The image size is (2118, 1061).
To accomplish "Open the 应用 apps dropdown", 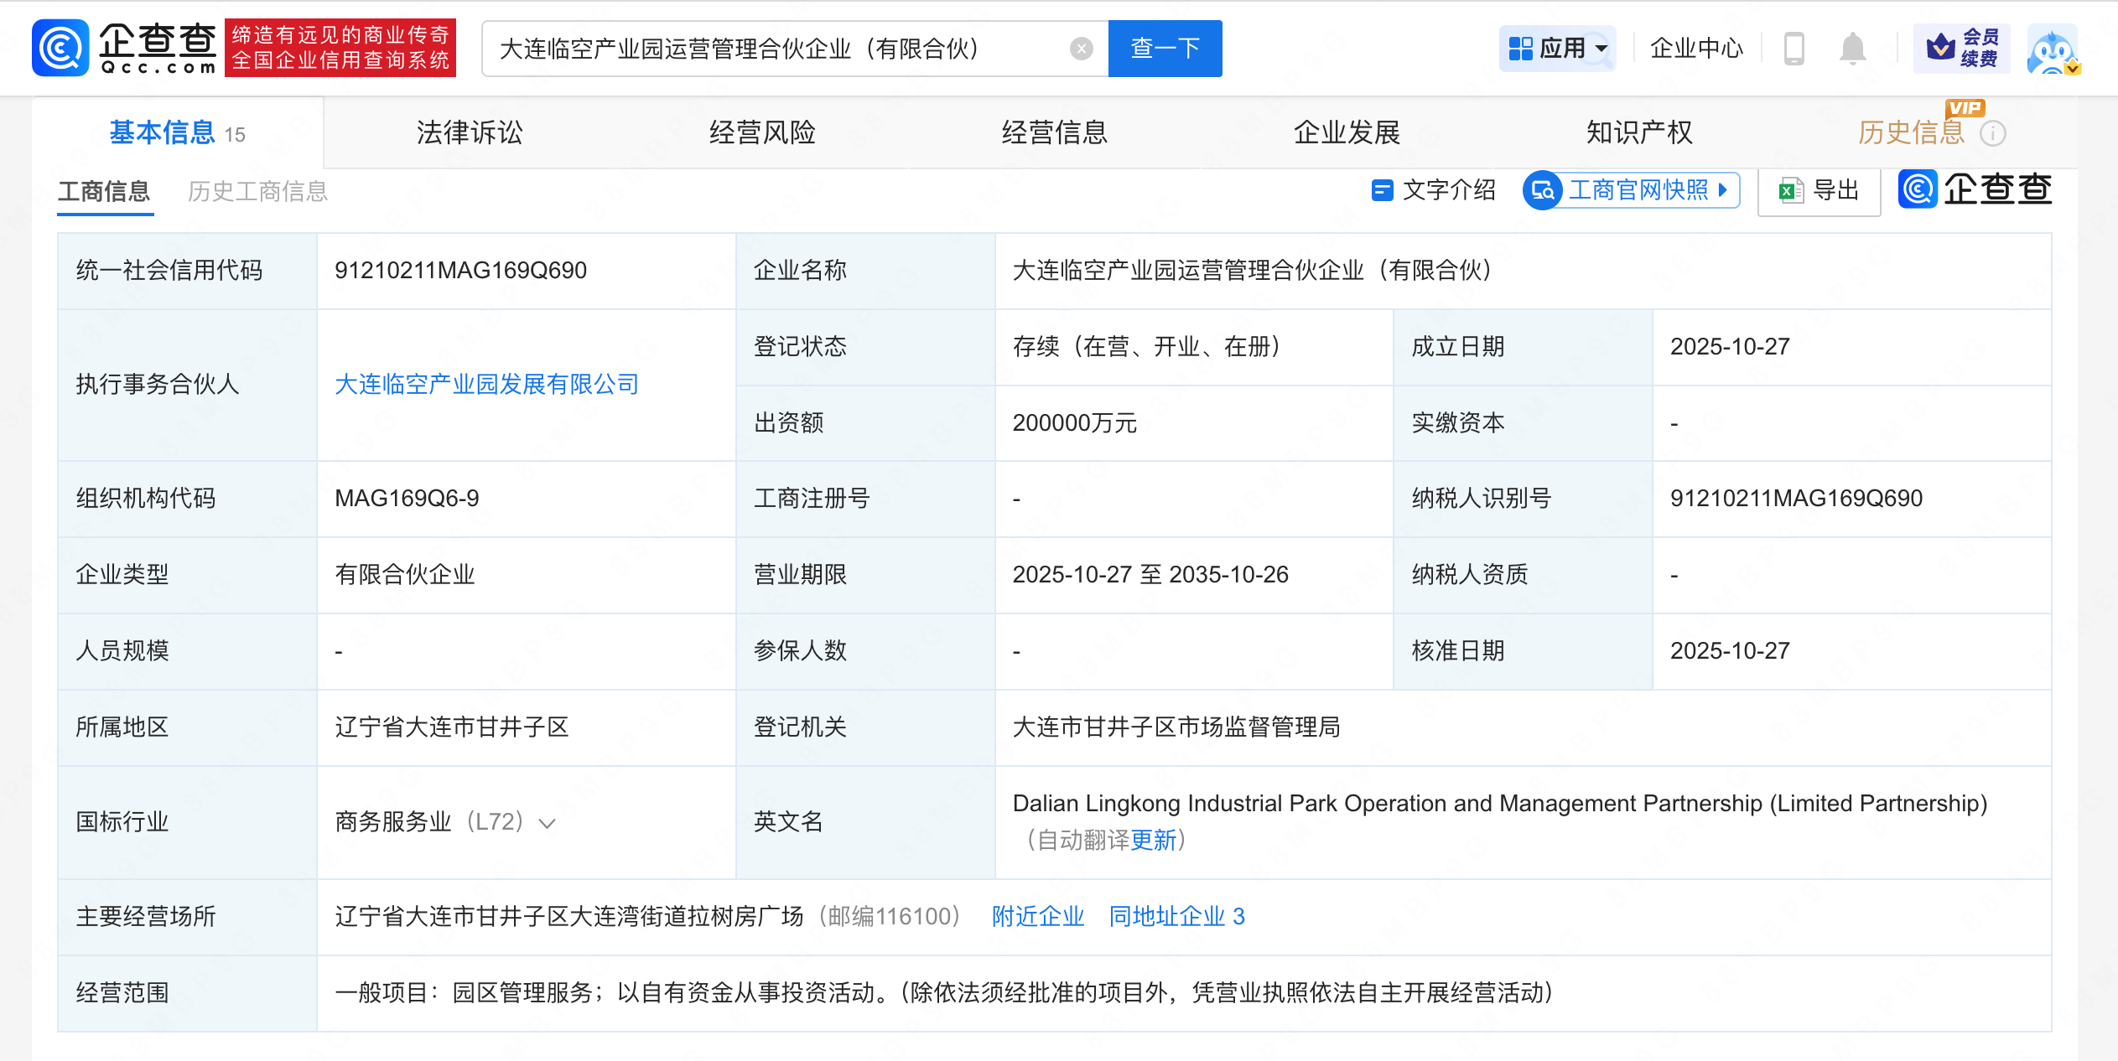I will (x=1557, y=49).
